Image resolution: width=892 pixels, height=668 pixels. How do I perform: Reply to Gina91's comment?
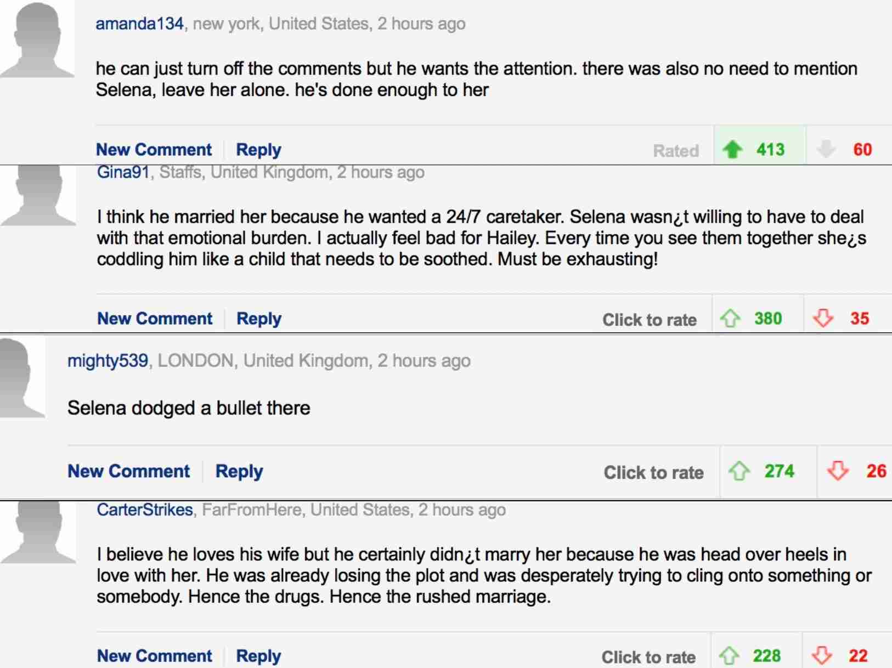pyautogui.click(x=259, y=319)
